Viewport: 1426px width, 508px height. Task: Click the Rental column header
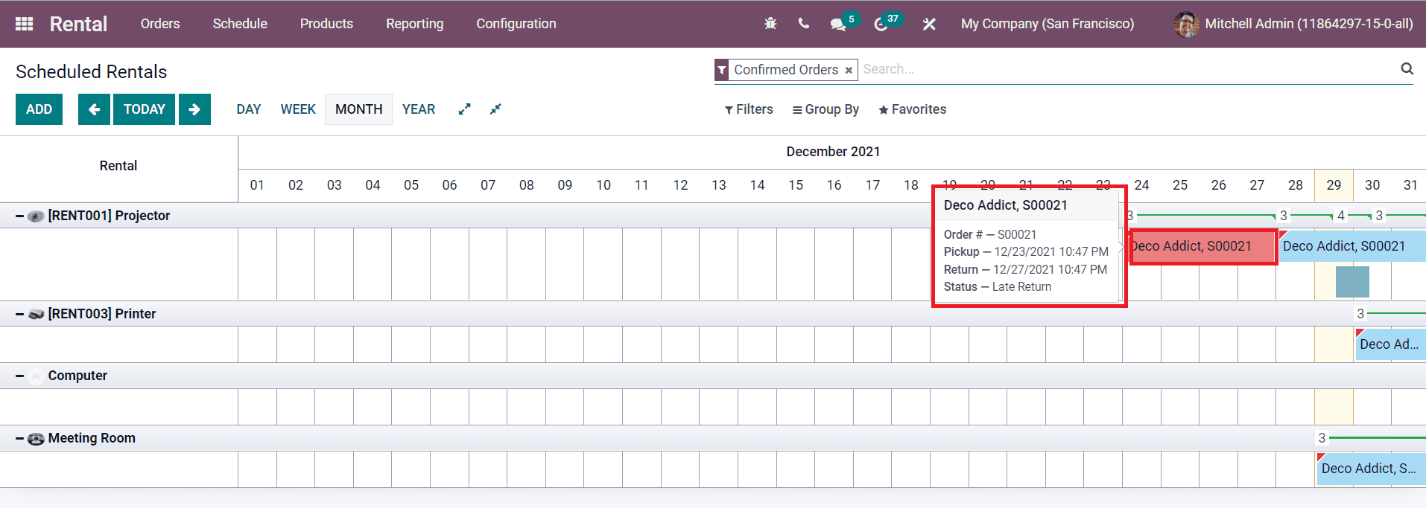[118, 166]
